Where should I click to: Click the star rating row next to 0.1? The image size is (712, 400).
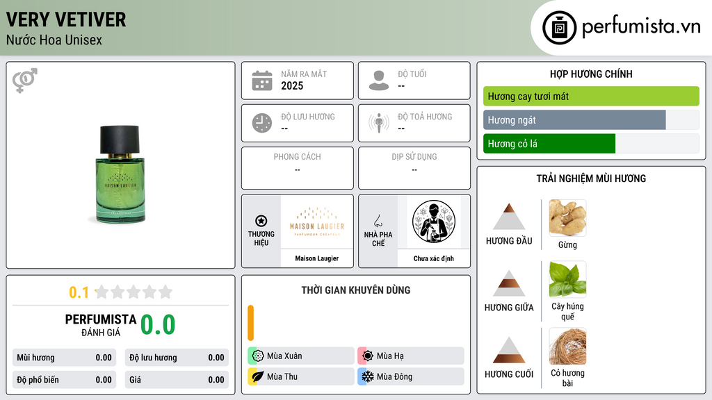133,292
